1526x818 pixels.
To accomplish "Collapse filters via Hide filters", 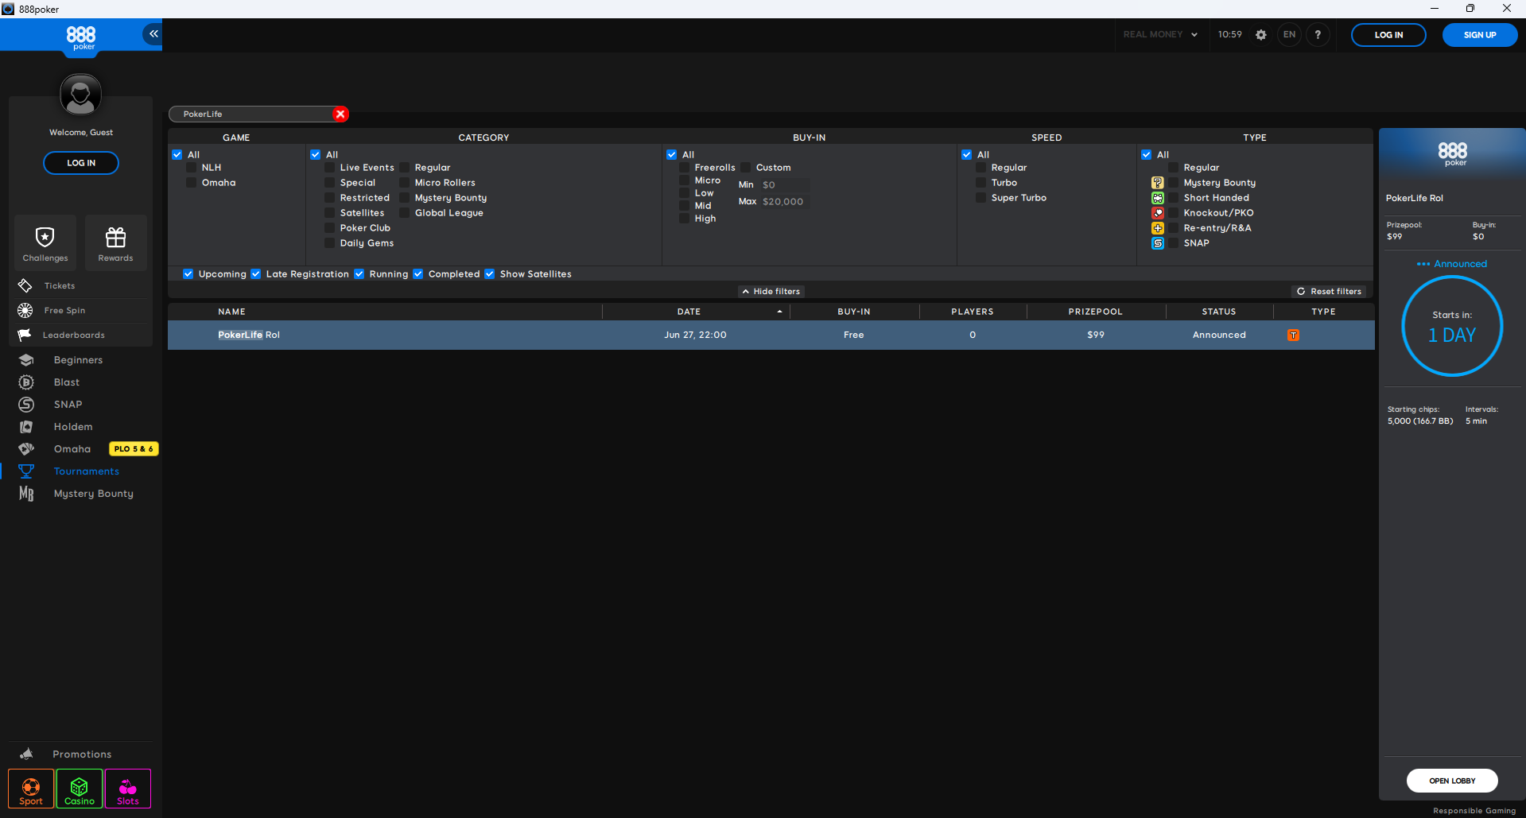I will (x=771, y=292).
